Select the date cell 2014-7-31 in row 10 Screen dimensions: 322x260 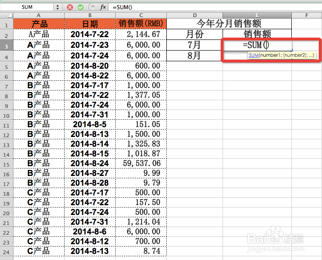click(90, 115)
